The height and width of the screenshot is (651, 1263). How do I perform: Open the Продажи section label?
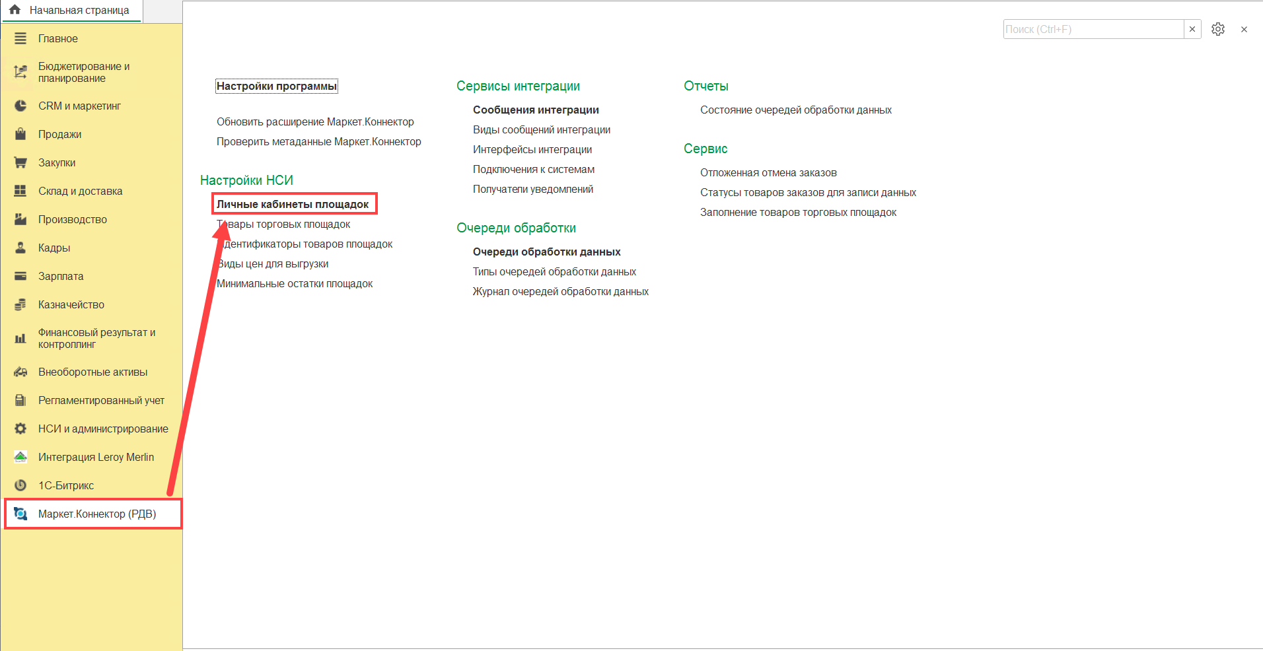[x=59, y=134]
